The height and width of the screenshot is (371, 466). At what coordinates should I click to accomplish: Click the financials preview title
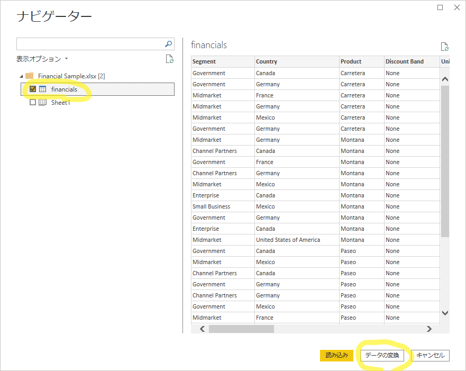point(208,45)
